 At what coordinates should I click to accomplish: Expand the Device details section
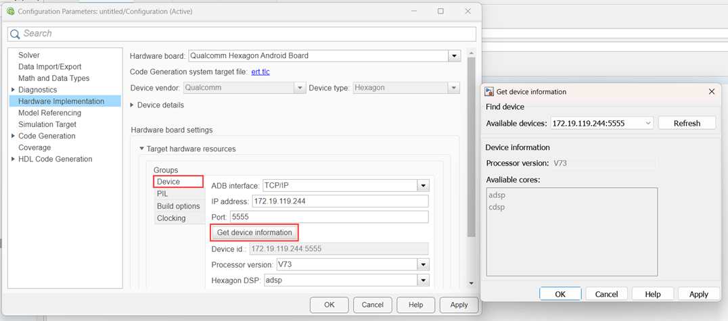point(132,105)
